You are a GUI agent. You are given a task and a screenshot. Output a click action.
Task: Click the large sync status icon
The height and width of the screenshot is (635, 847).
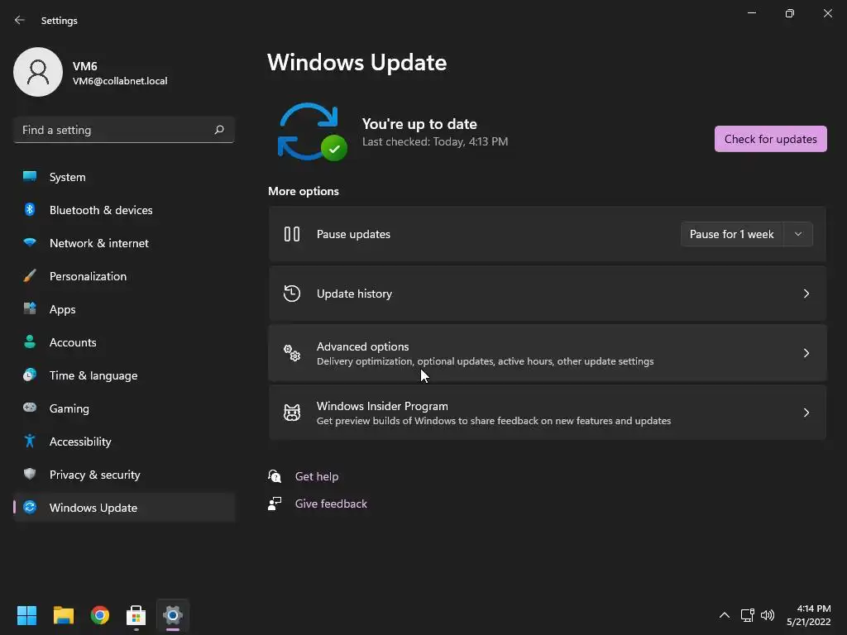click(x=312, y=131)
